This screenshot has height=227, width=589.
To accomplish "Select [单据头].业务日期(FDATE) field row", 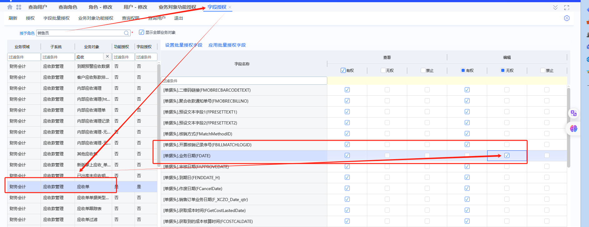I will tap(244, 156).
